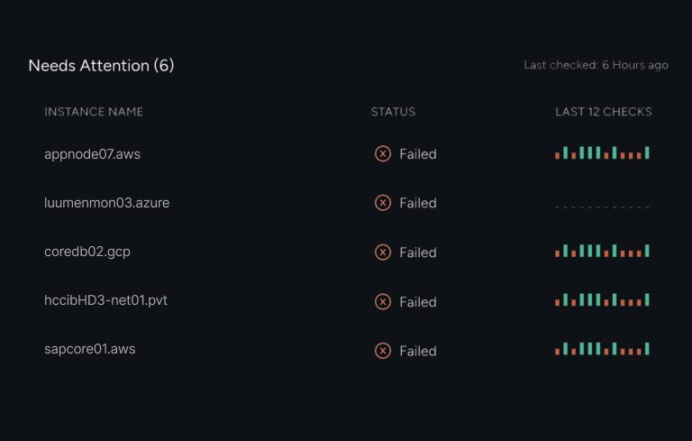Click the failed icon for hccibHD3-net01.pvt
692x441 pixels.
pos(383,302)
